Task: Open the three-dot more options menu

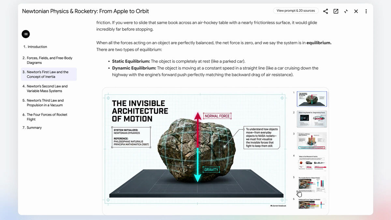Action: 366,11
